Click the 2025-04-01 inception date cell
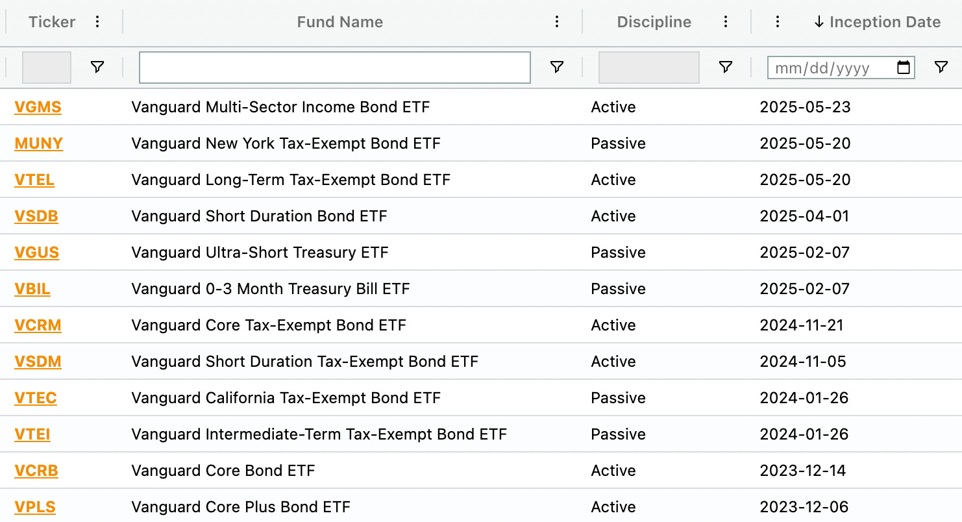This screenshot has height=522, width=962. click(804, 216)
